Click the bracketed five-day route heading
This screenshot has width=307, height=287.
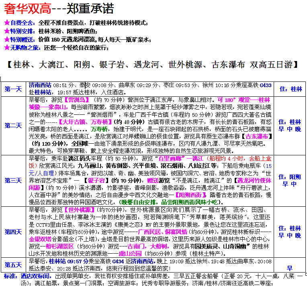[x=153, y=64]
